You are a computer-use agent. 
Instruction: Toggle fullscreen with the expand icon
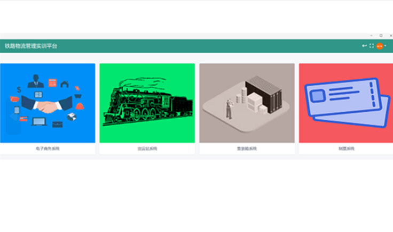(x=372, y=46)
